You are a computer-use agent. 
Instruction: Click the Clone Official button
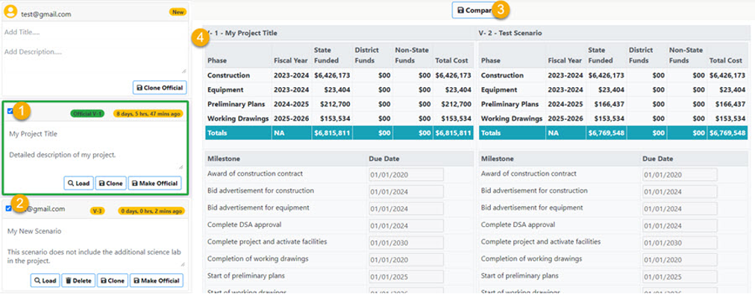(160, 88)
